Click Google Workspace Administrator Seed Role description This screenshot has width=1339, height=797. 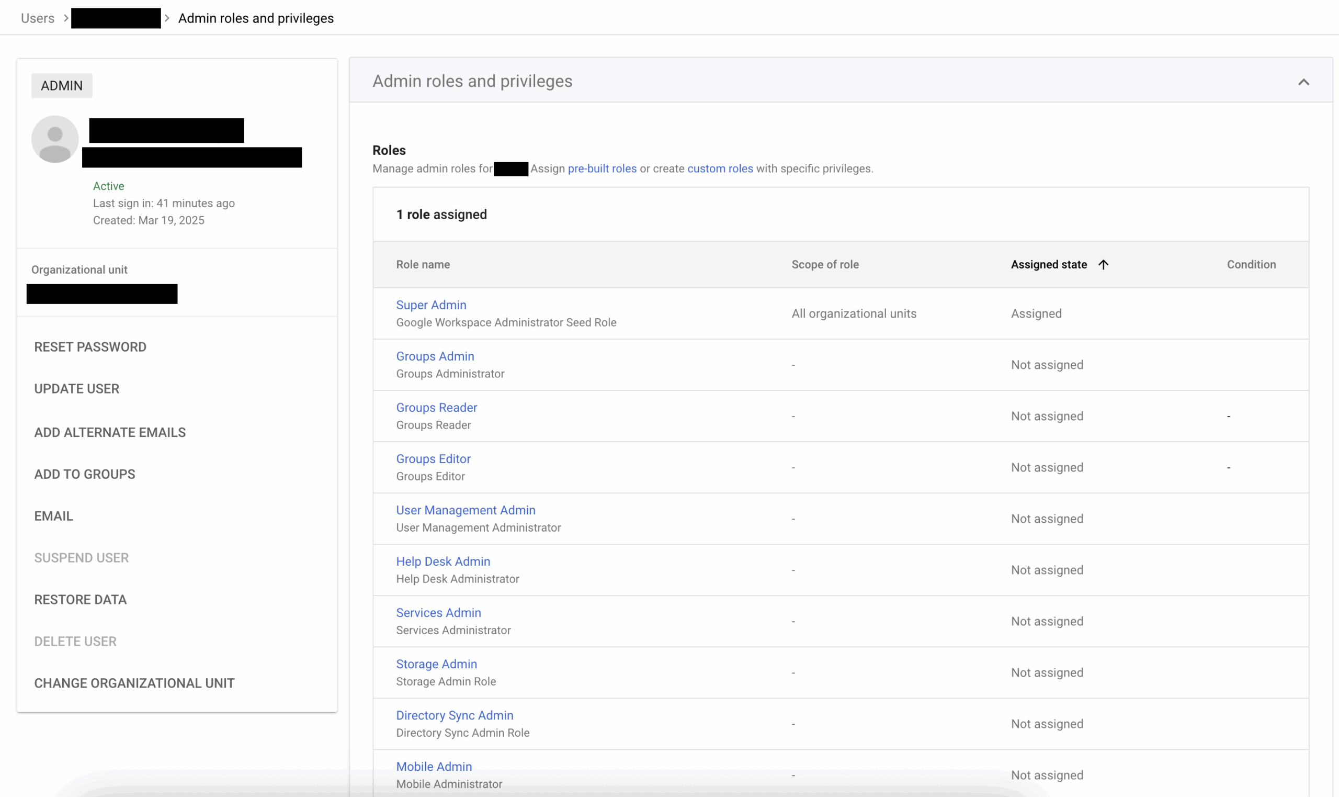tap(506, 322)
